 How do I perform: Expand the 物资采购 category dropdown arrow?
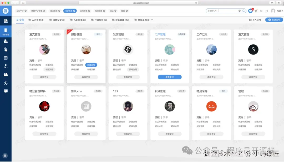(x=152, y=20)
